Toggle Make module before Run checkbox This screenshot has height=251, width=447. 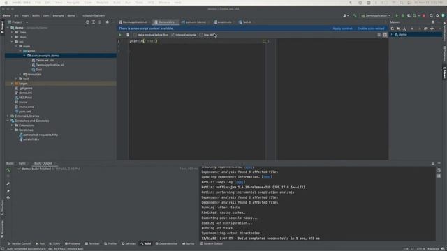(x=135, y=35)
